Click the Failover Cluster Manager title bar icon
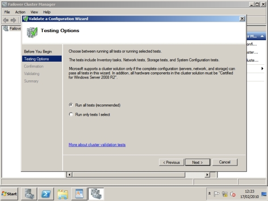This screenshot has width=268, height=201. (4, 4)
